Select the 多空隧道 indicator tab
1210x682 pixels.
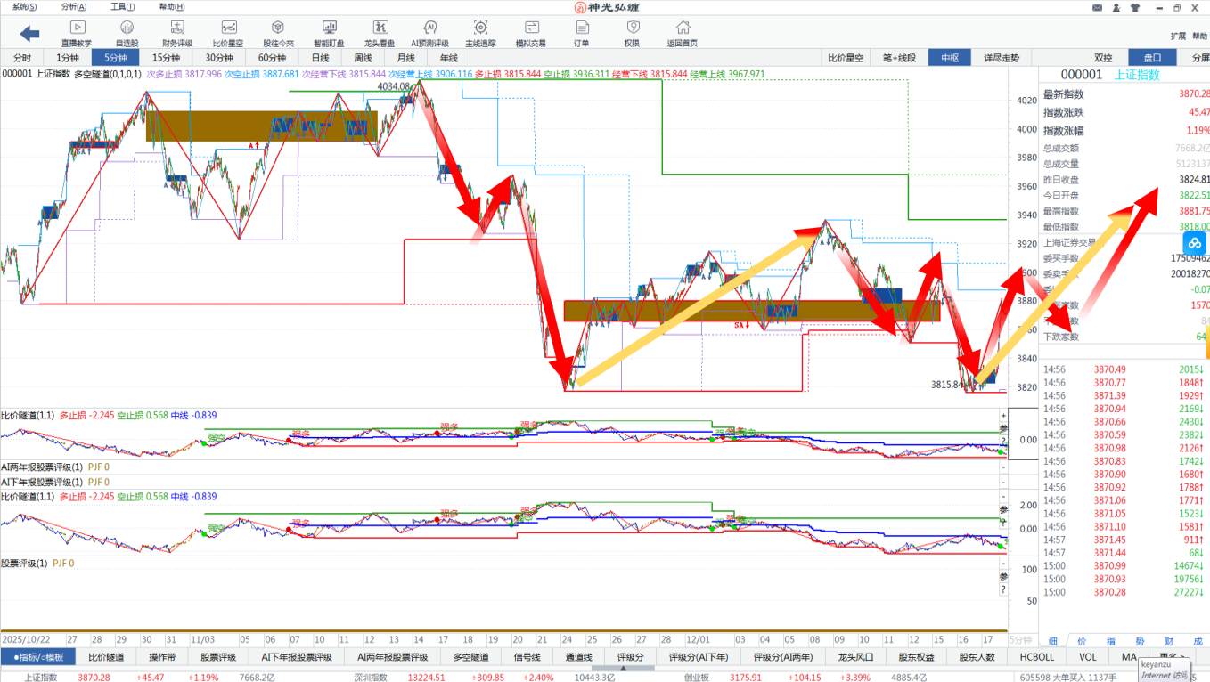[x=470, y=657]
